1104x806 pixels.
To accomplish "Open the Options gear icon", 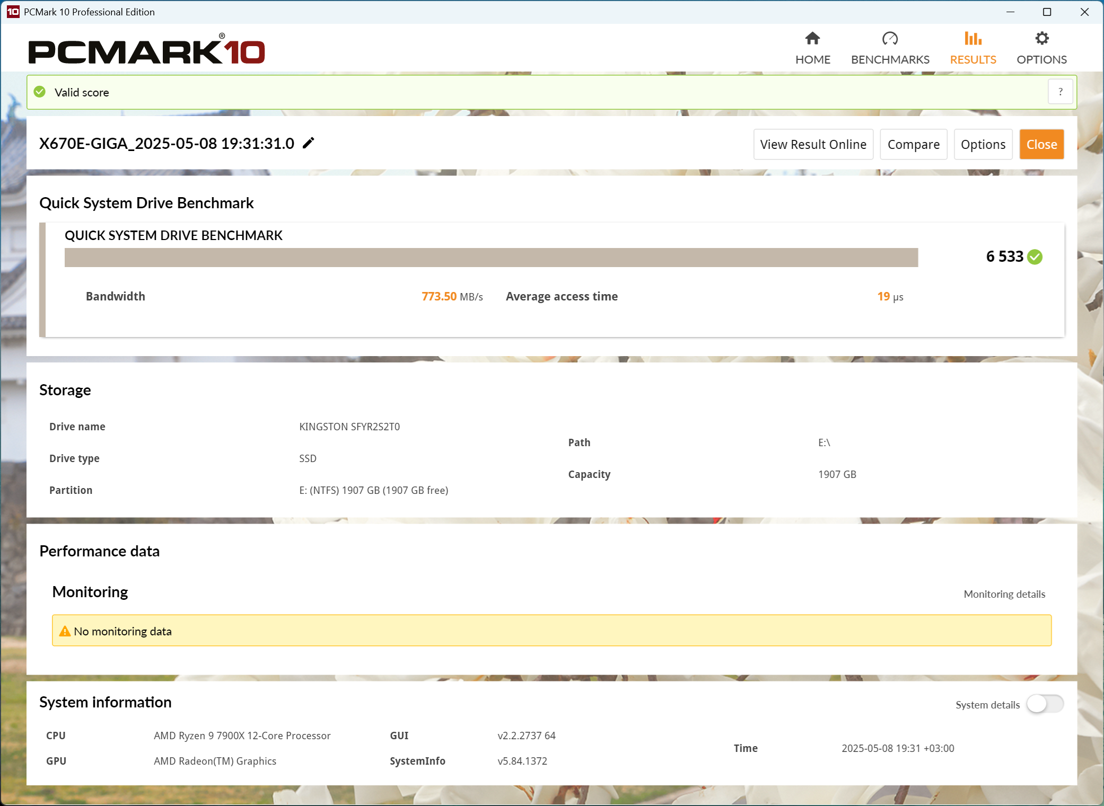I will (x=1041, y=39).
